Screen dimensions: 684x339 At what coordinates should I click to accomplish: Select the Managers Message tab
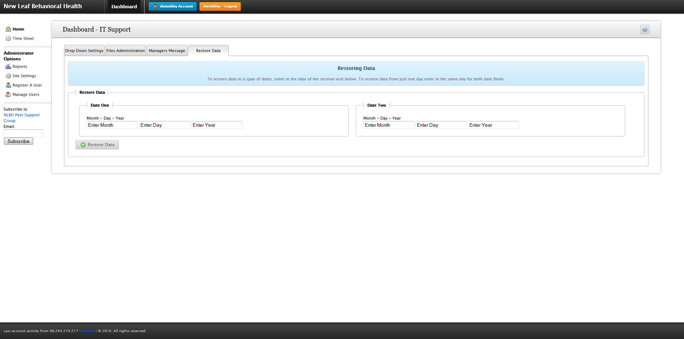click(x=167, y=51)
